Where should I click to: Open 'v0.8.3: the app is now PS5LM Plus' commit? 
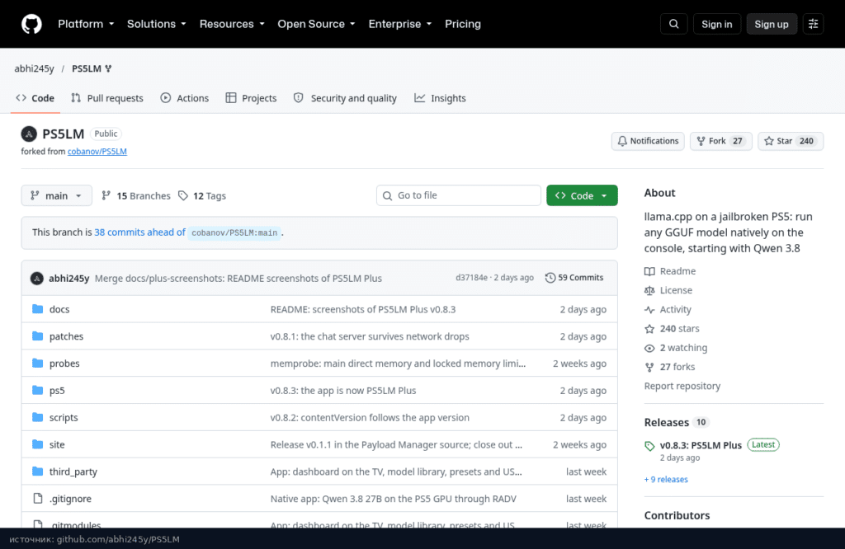[343, 391]
